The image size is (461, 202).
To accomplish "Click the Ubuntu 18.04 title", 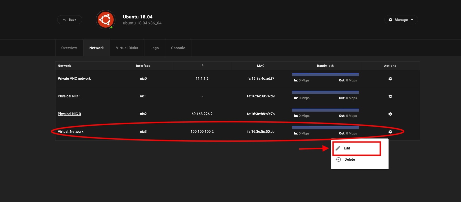I will pyautogui.click(x=138, y=17).
